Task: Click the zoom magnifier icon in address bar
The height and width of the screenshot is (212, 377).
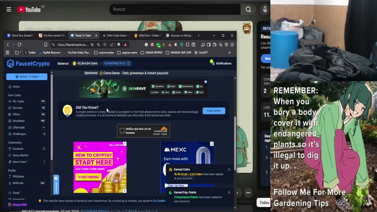Action: pyautogui.click(x=105, y=45)
